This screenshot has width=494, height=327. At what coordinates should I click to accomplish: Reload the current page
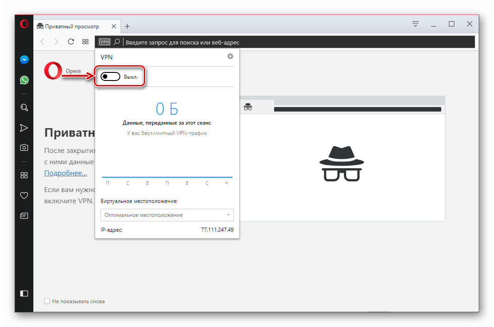[x=71, y=41]
